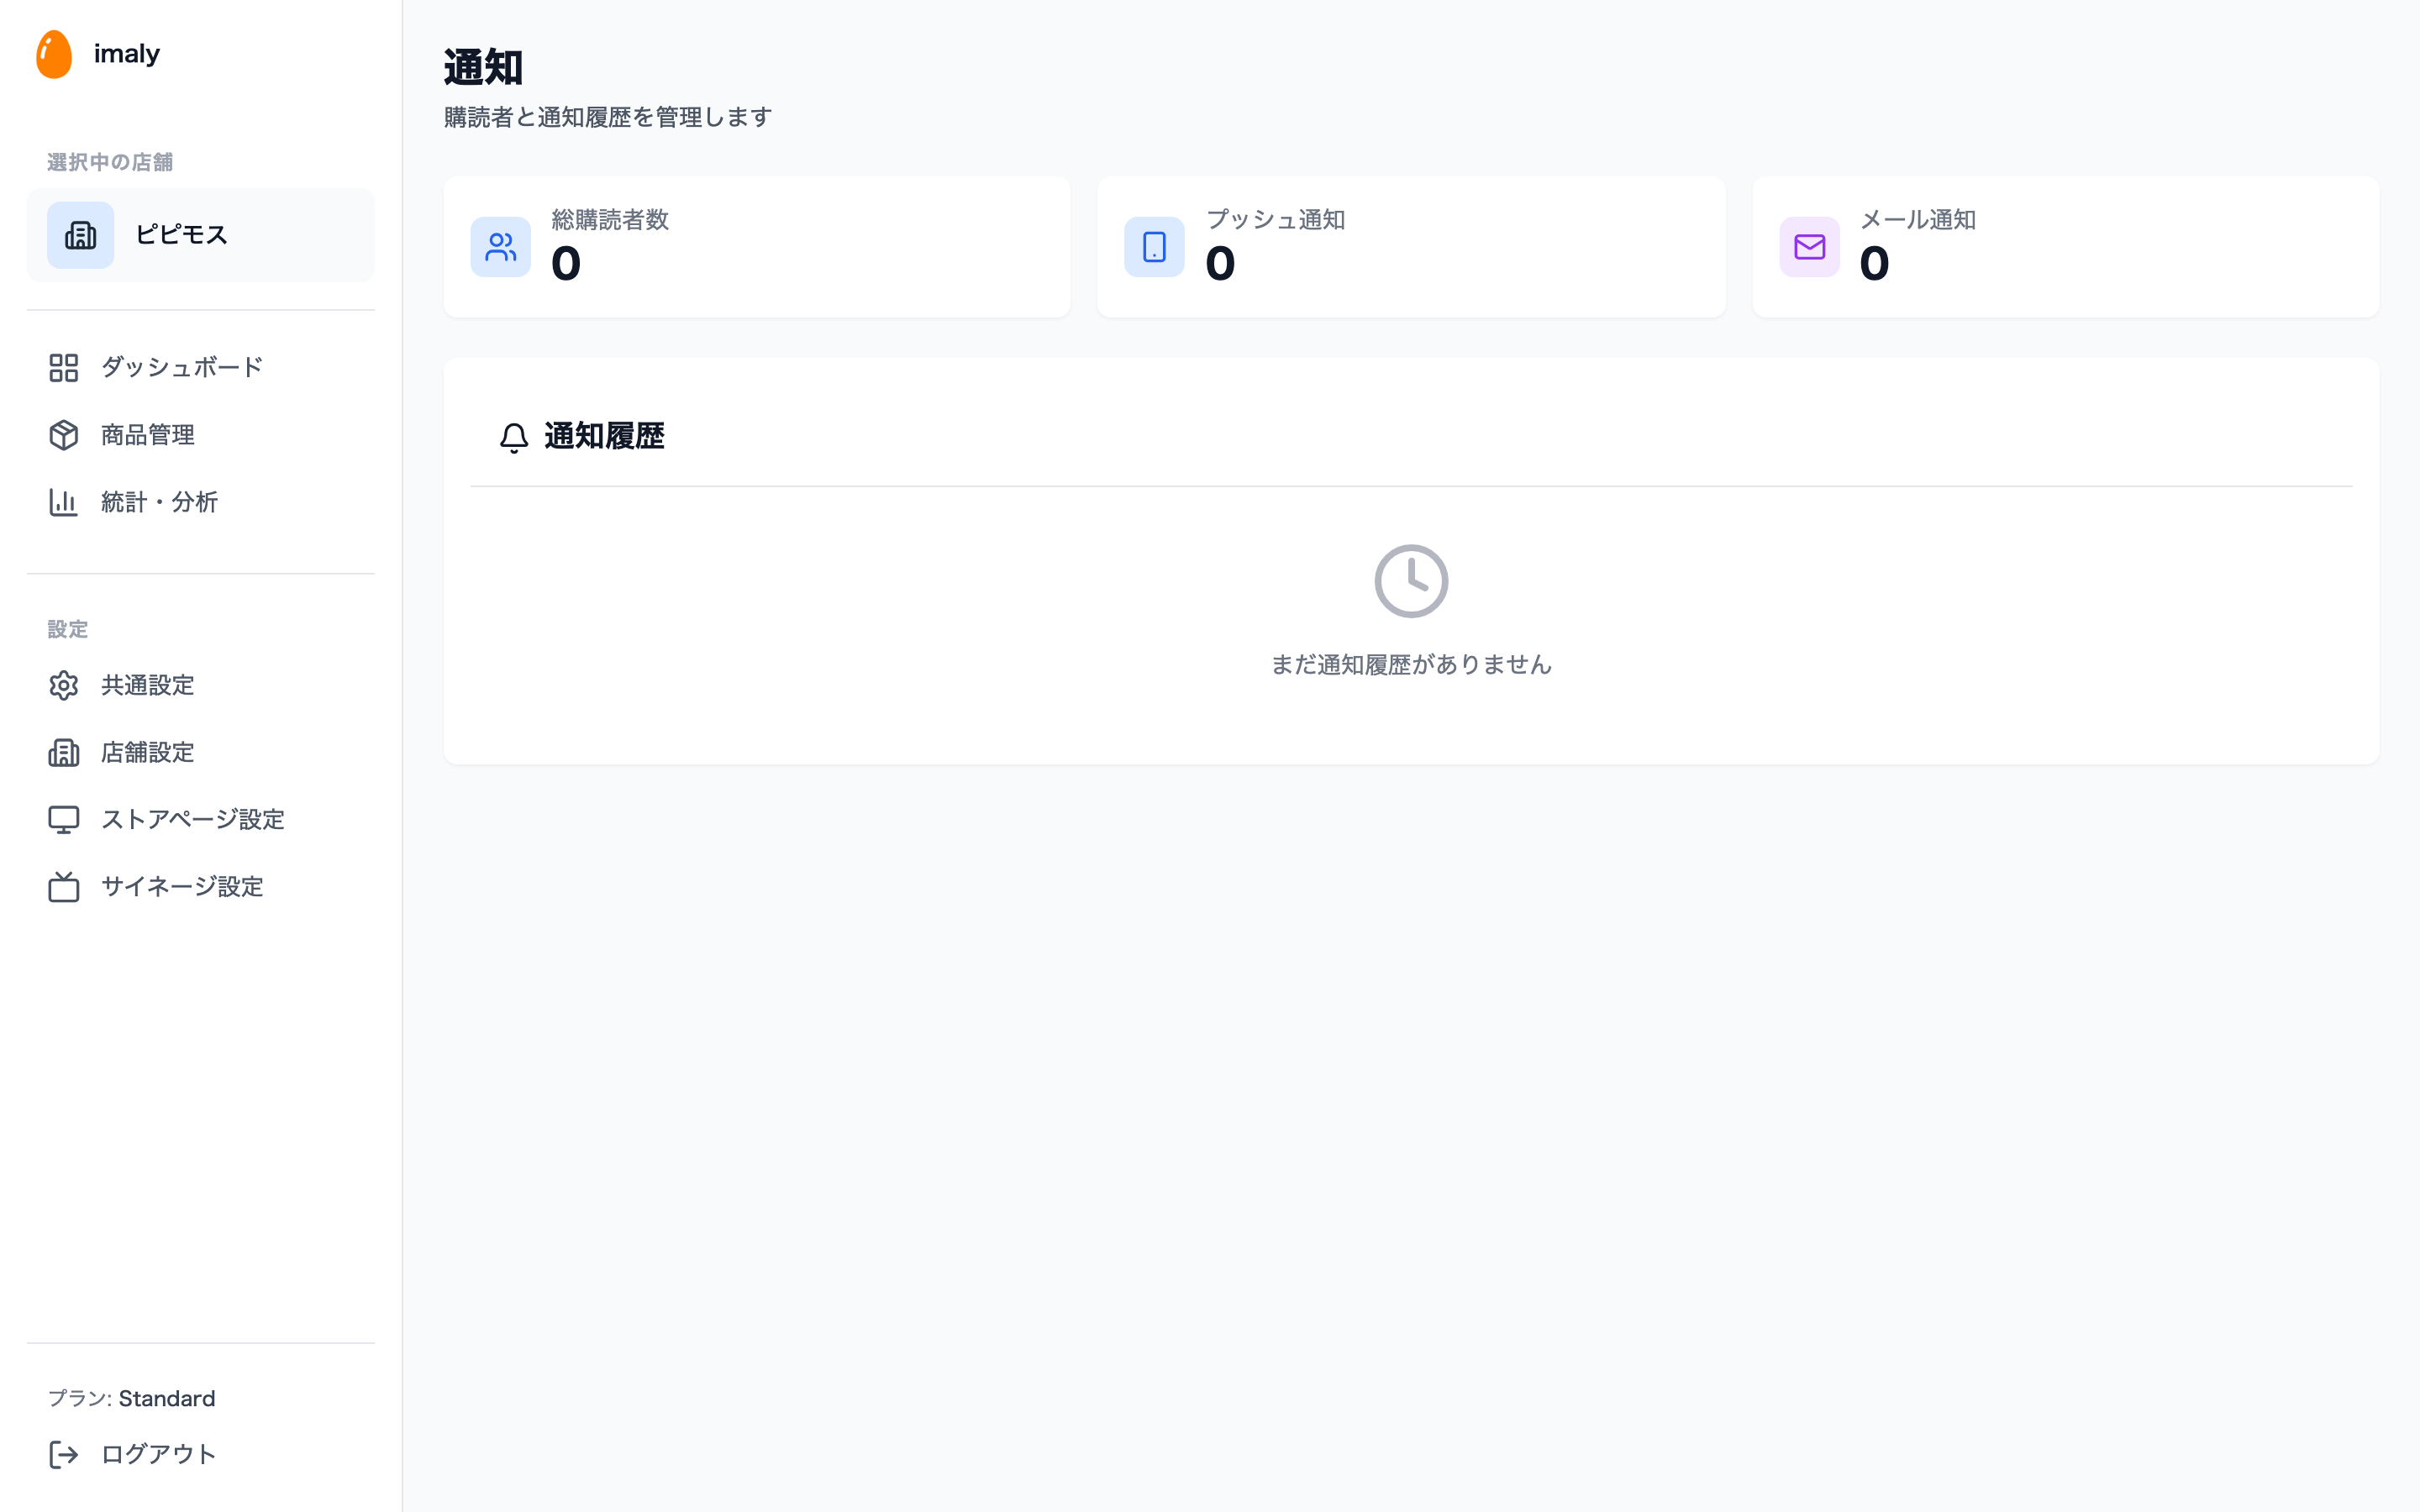This screenshot has height=1512, width=2420.
Task: Click the 通知履歴 bell icon
Action: (x=514, y=438)
